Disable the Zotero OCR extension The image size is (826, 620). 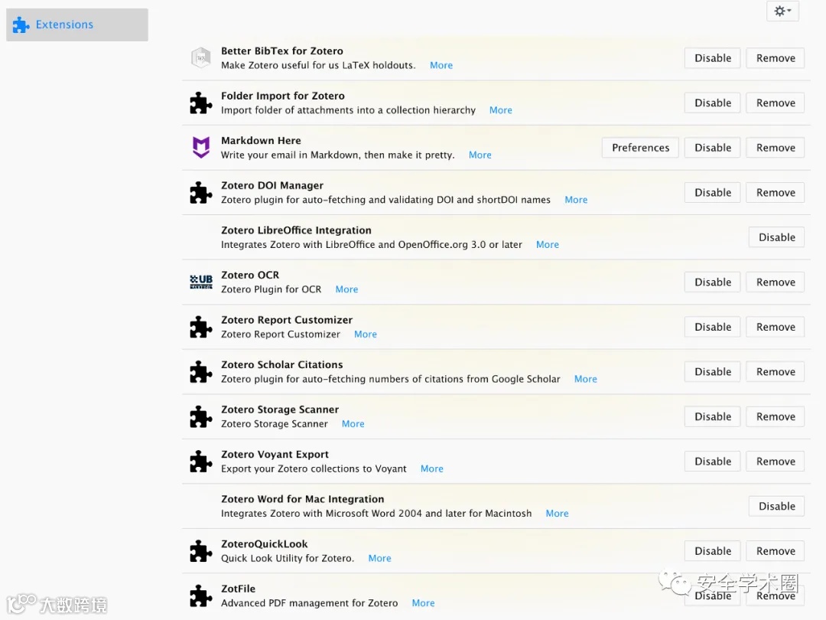(x=712, y=282)
